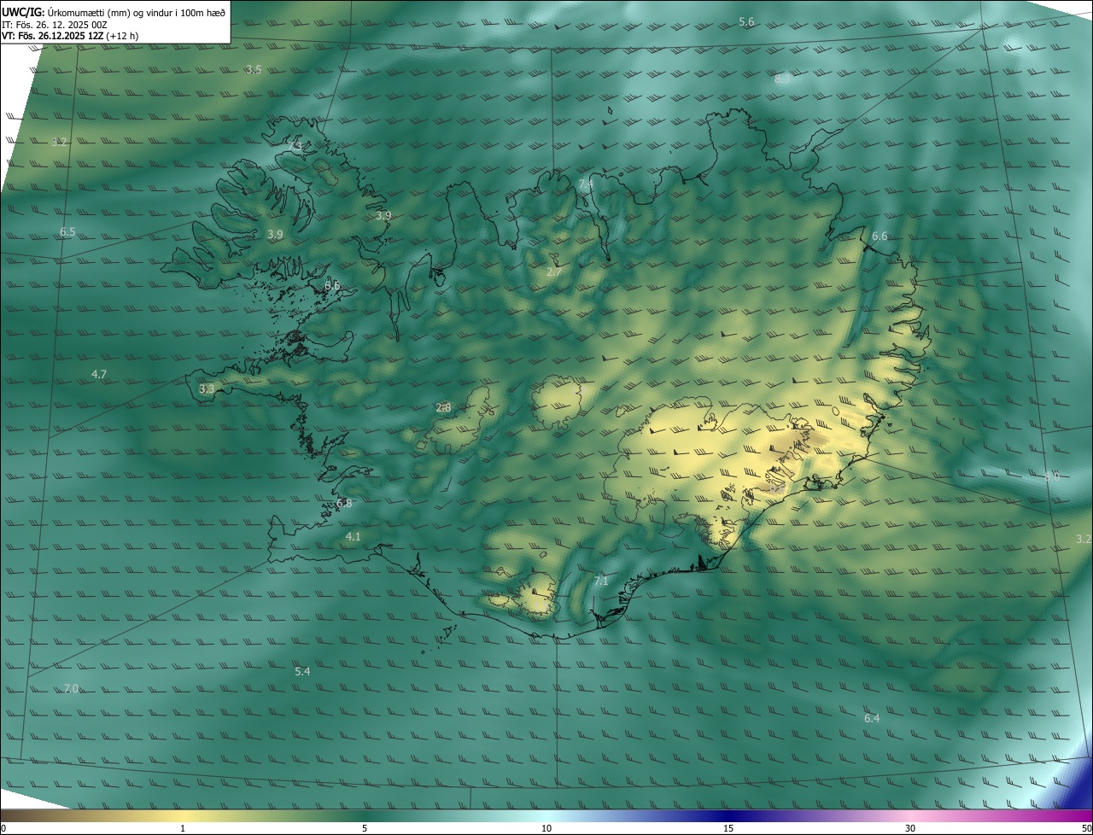Click the 2.7 value label on the map
The height and width of the screenshot is (835, 1093).
point(554,272)
